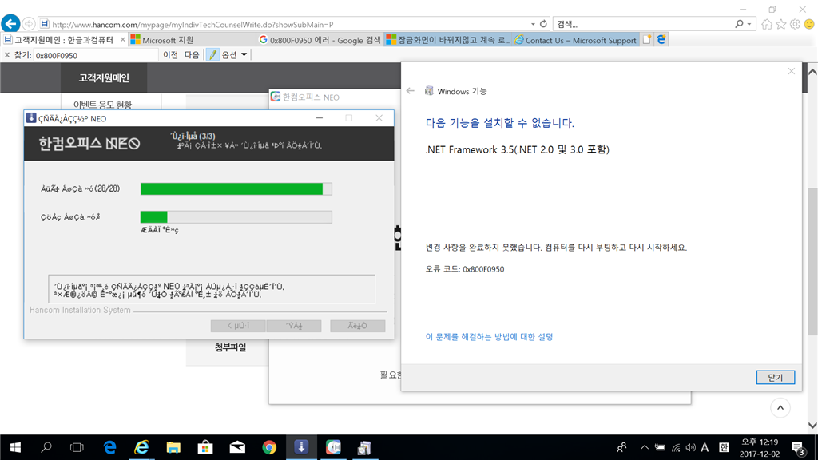Open the People icon in system tray
The height and width of the screenshot is (460, 818).
tap(621, 447)
